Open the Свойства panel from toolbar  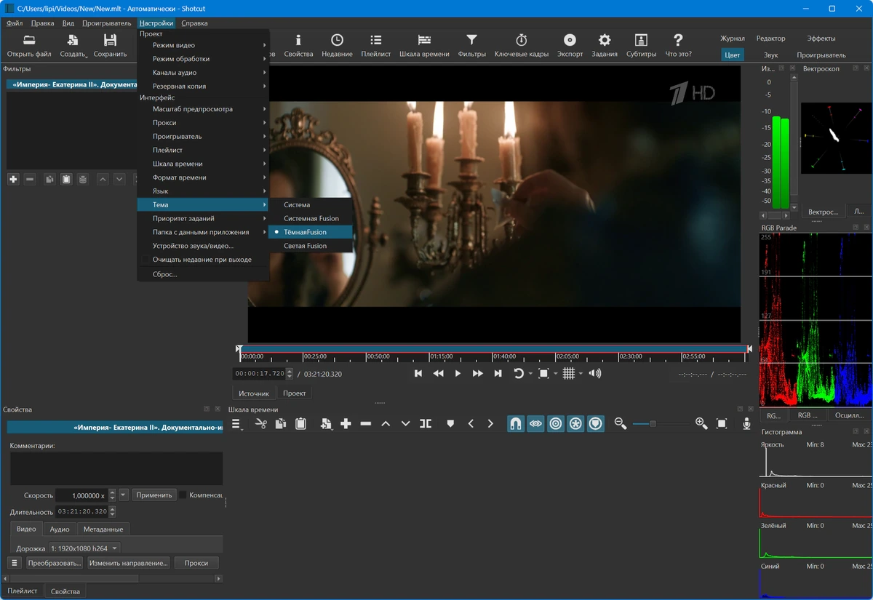[x=298, y=45]
